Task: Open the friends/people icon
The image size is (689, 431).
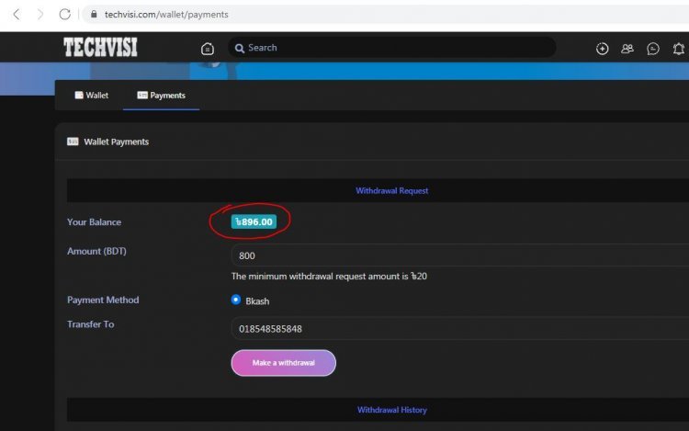Action: point(627,49)
